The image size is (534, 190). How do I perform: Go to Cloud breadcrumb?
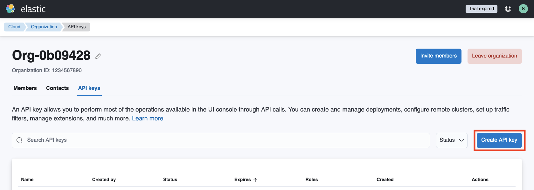pos(14,27)
